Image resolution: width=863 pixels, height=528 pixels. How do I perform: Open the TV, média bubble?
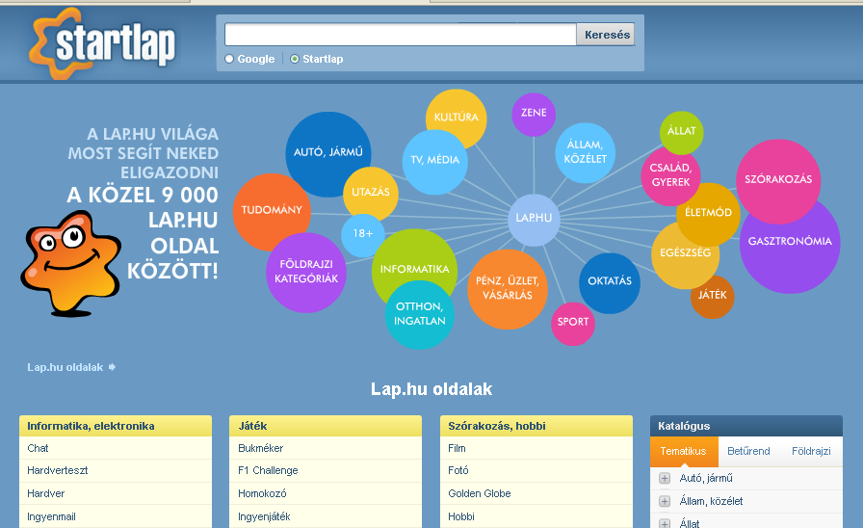coord(434,161)
